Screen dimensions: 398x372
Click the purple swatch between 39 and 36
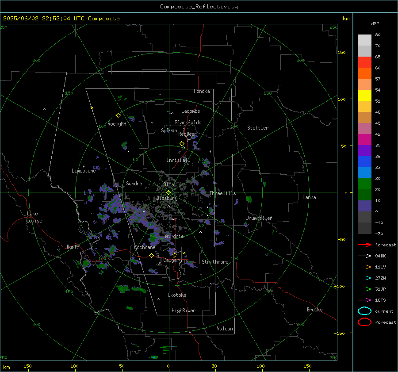[x=364, y=151]
